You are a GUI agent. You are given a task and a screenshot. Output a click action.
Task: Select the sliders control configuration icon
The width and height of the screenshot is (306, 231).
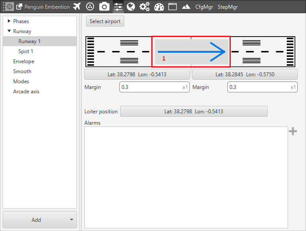tap(118, 7)
